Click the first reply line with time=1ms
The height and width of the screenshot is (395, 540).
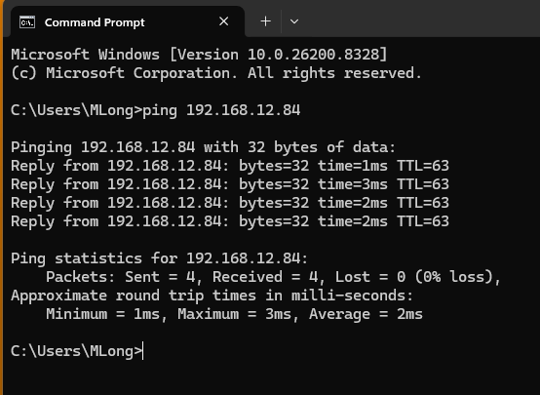(x=230, y=166)
